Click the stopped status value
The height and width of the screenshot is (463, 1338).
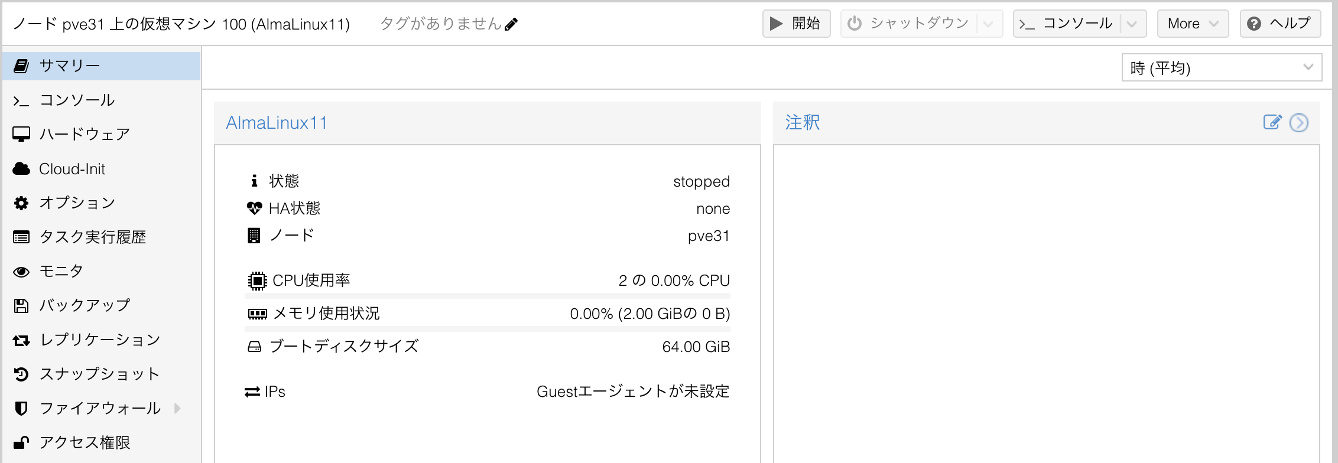click(x=702, y=181)
